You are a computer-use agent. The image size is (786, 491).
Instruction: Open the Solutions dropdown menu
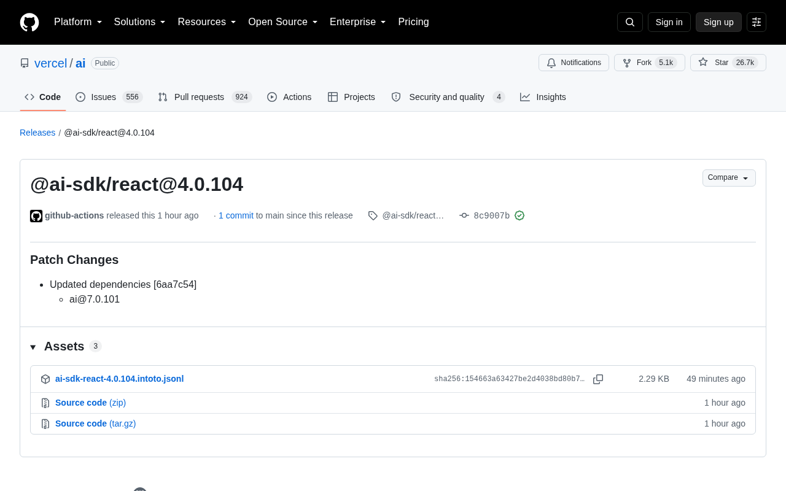coord(140,22)
